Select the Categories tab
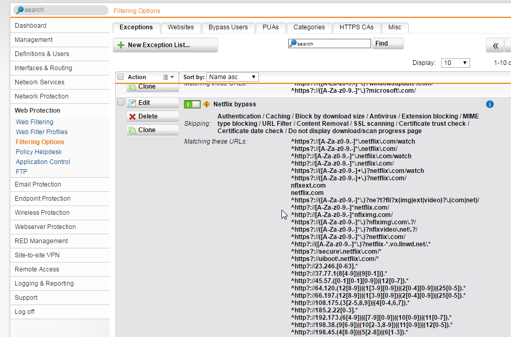 pyautogui.click(x=309, y=27)
